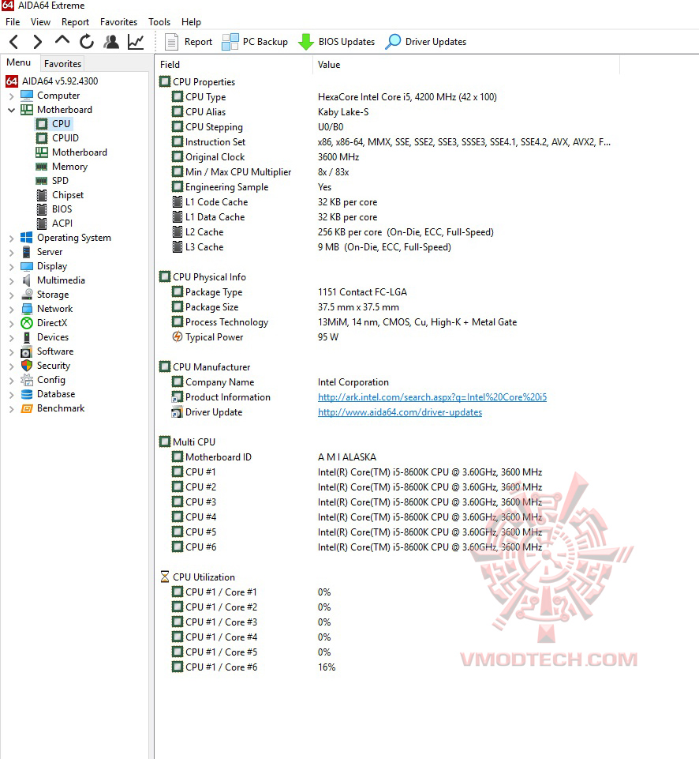Select the Engineering Sample row
The width and height of the screenshot is (699, 759).
click(387, 187)
